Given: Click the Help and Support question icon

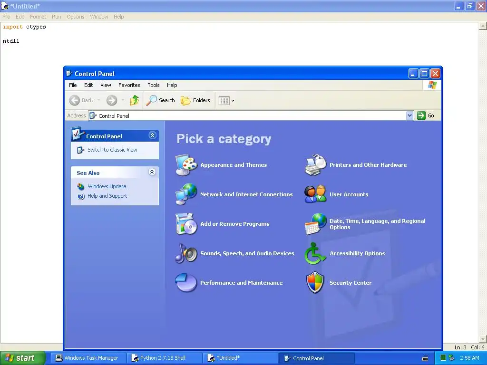Looking at the screenshot, I should pos(81,196).
